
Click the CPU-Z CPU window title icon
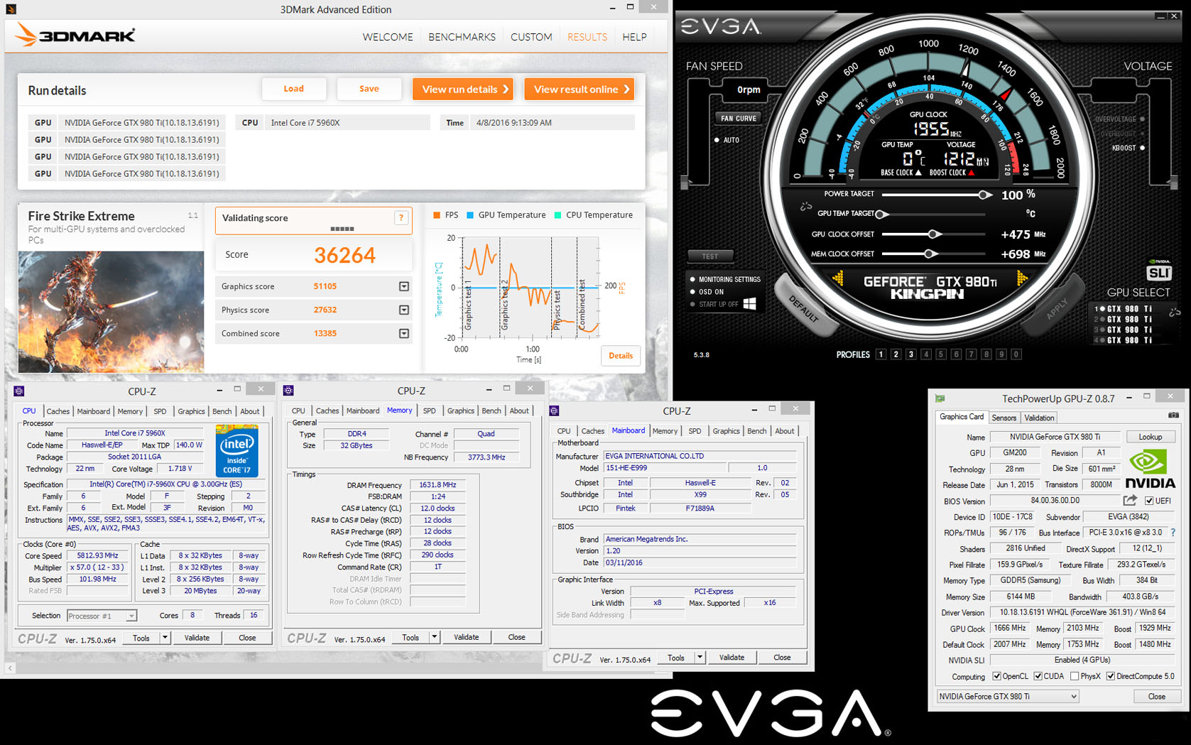tap(19, 391)
